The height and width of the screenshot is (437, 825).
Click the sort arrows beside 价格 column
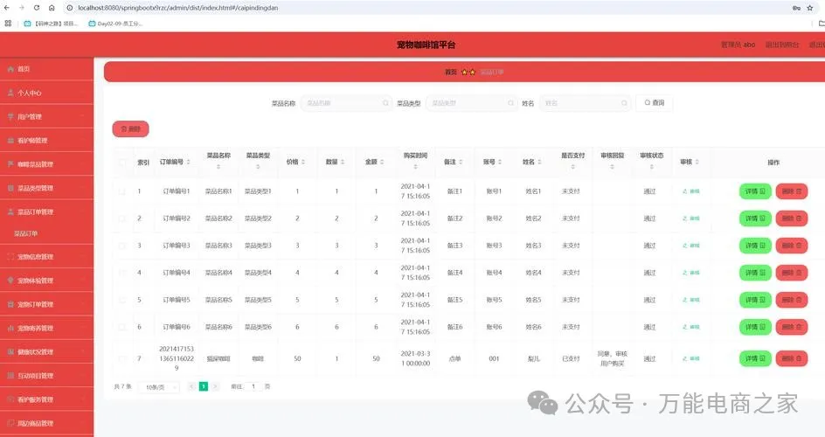pyautogui.click(x=304, y=162)
